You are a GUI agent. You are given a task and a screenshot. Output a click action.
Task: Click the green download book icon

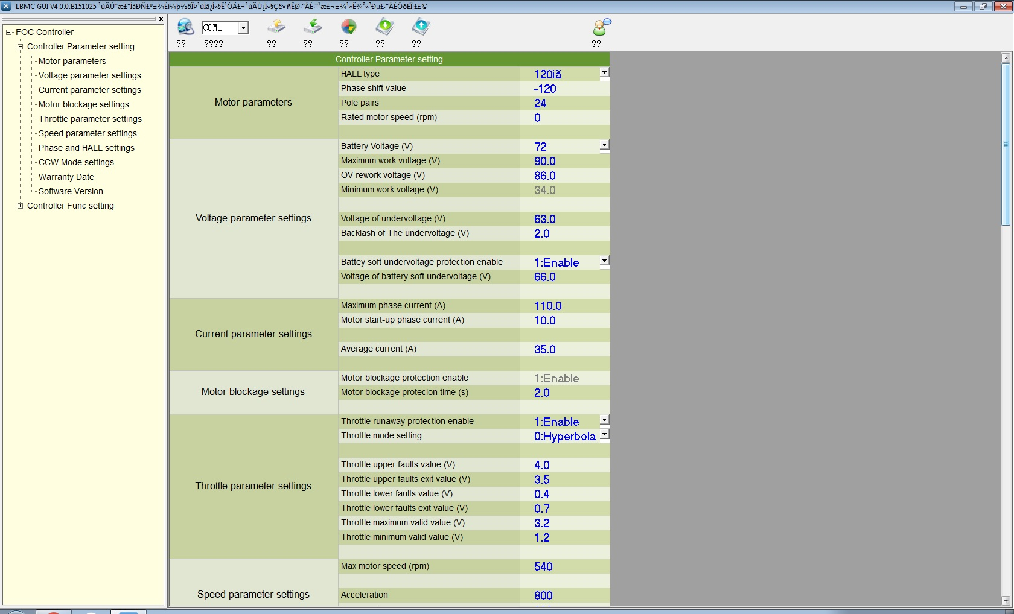point(384,27)
